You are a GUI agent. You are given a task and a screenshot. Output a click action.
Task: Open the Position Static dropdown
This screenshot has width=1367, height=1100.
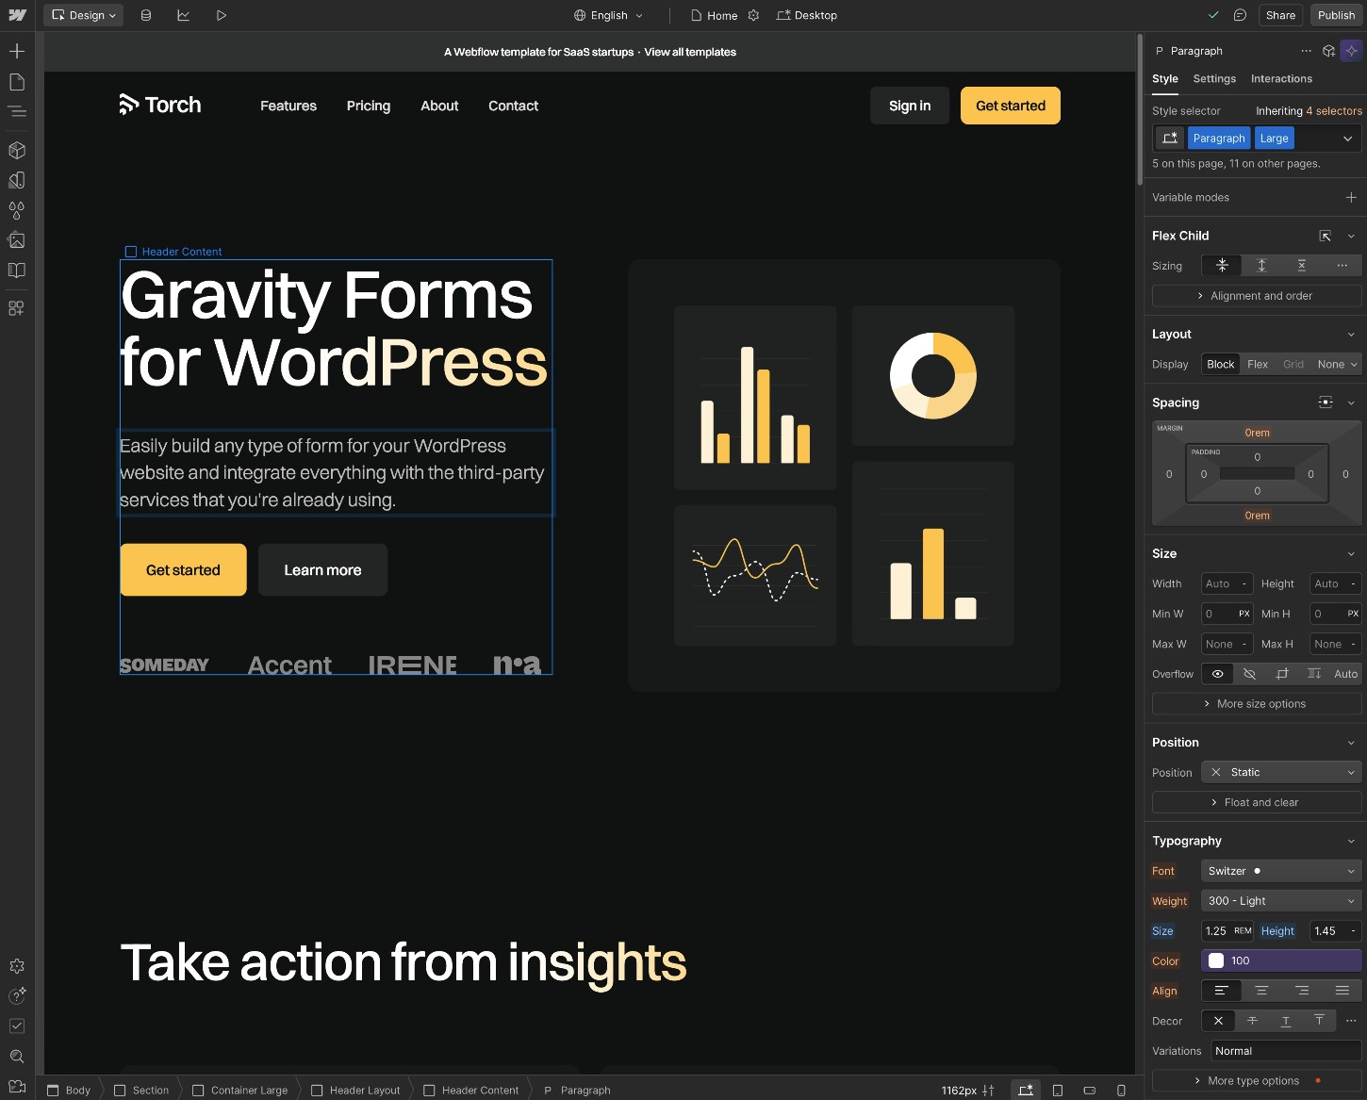pyautogui.click(x=1280, y=772)
